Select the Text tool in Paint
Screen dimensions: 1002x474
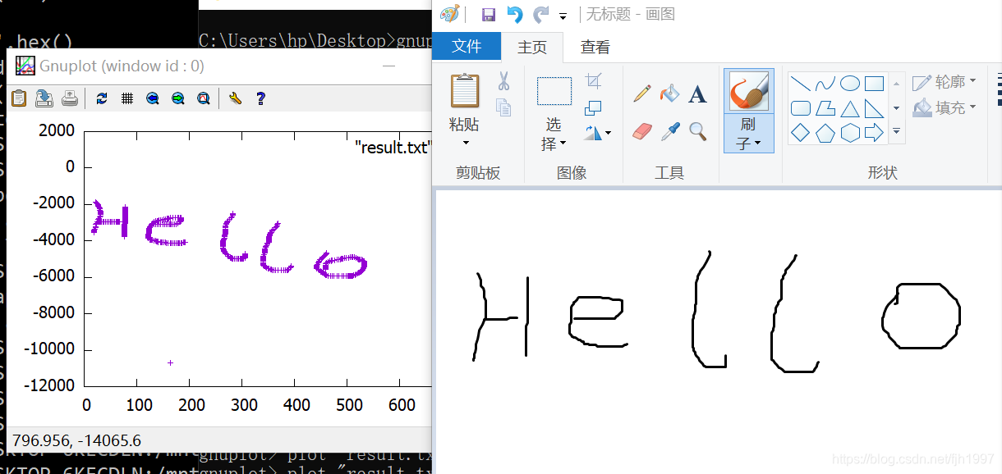(x=696, y=95)
